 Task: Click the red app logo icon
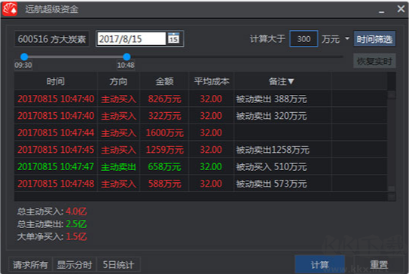pos(10,9)
